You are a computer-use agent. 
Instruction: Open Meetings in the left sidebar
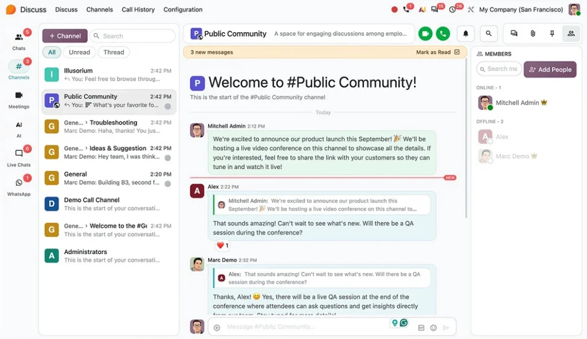(19, 100)
